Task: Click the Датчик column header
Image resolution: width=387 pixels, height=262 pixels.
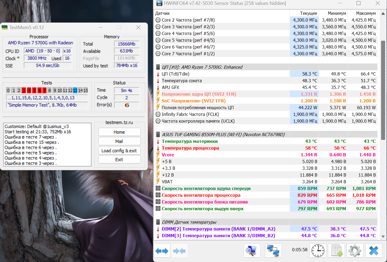Action: (222, 13)
